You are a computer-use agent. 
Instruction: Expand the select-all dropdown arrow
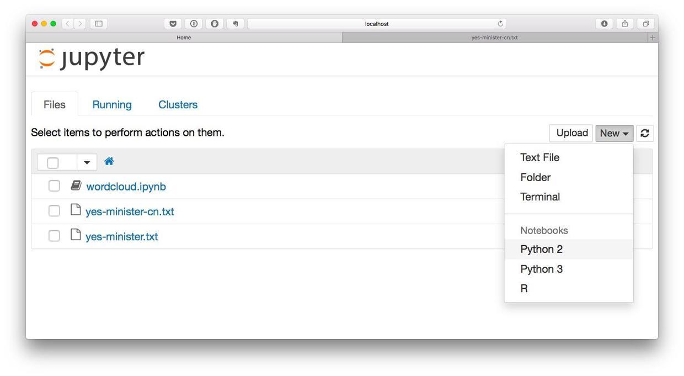[87, 162]
